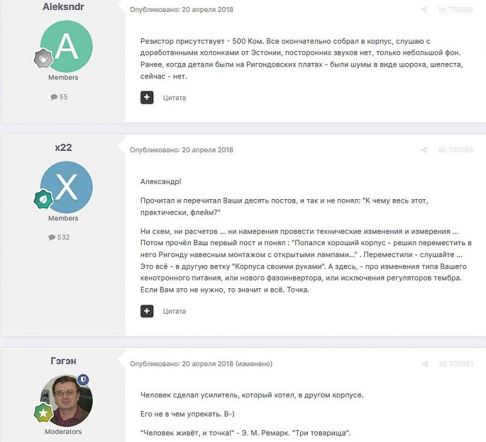486x442 pixels.
Task: Open the x22 username link
Action: point(63,147)
